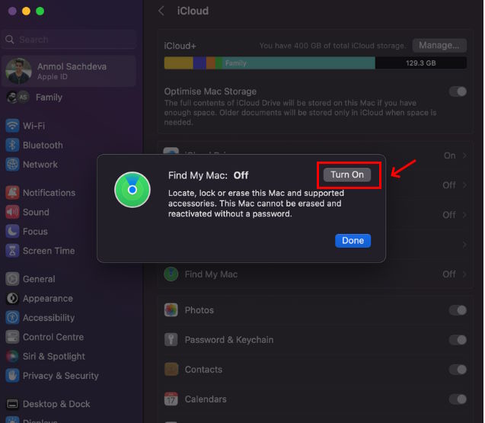
Task: Toggle the Contacts iCloud switch
Action: (x=458, y=370)
